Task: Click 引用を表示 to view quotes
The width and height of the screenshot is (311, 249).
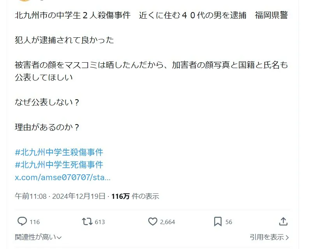Action: click(267, 237)
